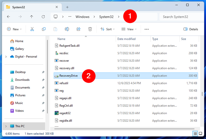Go back with the back arrow
Image resolution: width=206 pixels, height=139 pixels.
pyautogui.click(x=8, y=17)
